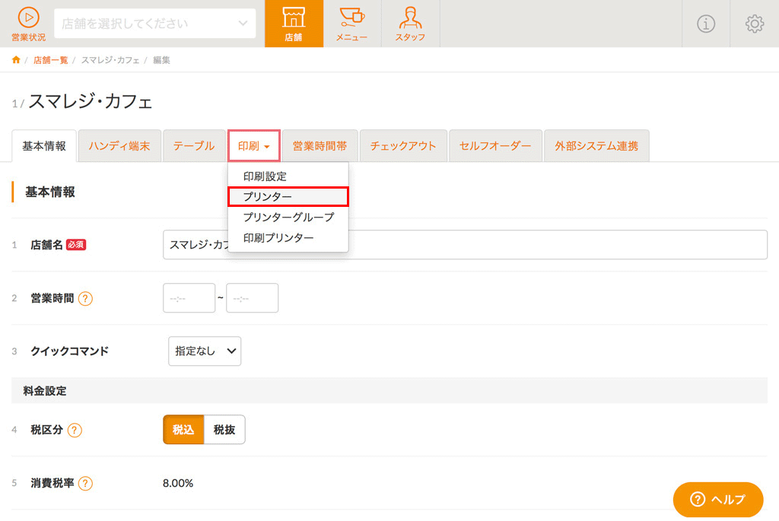Click the home icon in breadcrumb
779x521 pixels.
click(16, 60)
